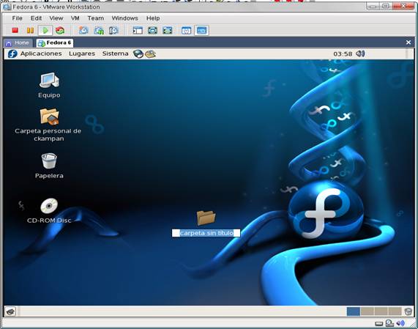Click the Summary view toolbar icon

coord(187,31)
